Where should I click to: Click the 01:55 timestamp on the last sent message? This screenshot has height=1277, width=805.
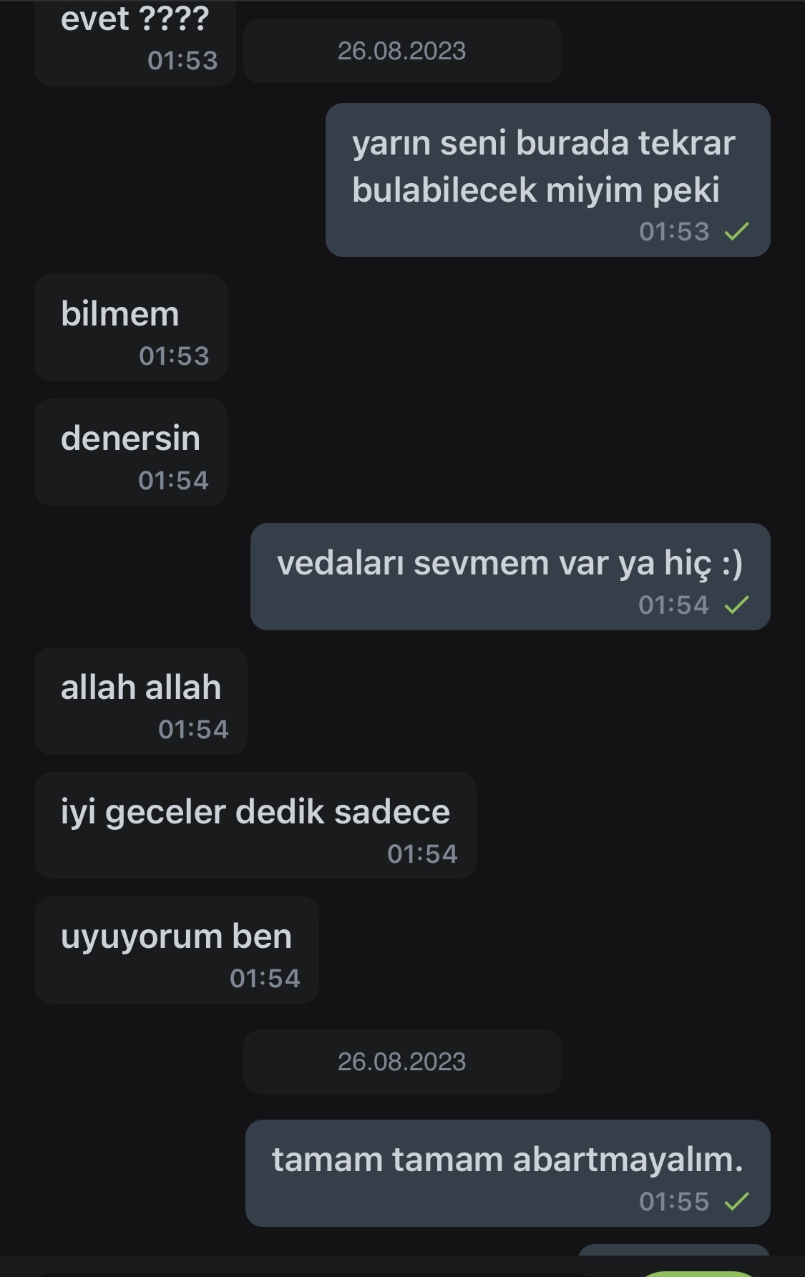[674, 1202]
